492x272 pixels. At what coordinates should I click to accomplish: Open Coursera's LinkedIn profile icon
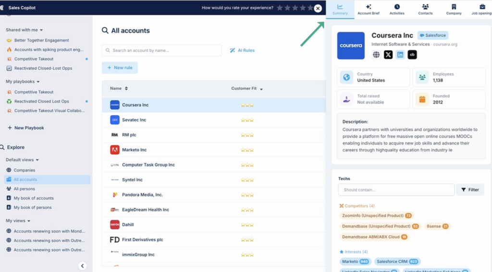[x=400, y=55]
